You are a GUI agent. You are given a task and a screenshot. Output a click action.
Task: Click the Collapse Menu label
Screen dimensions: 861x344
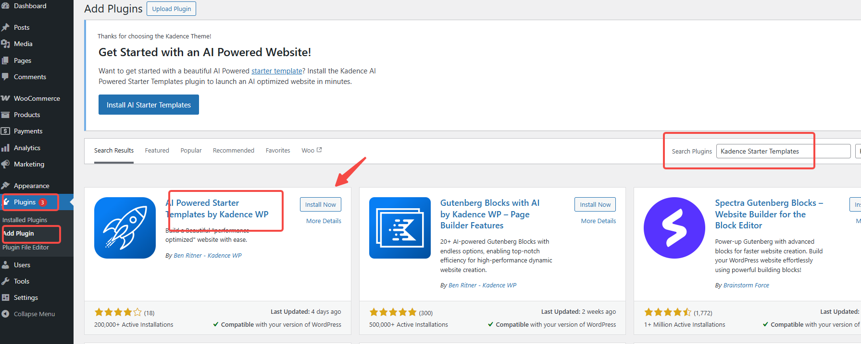(x=34, y=314)
